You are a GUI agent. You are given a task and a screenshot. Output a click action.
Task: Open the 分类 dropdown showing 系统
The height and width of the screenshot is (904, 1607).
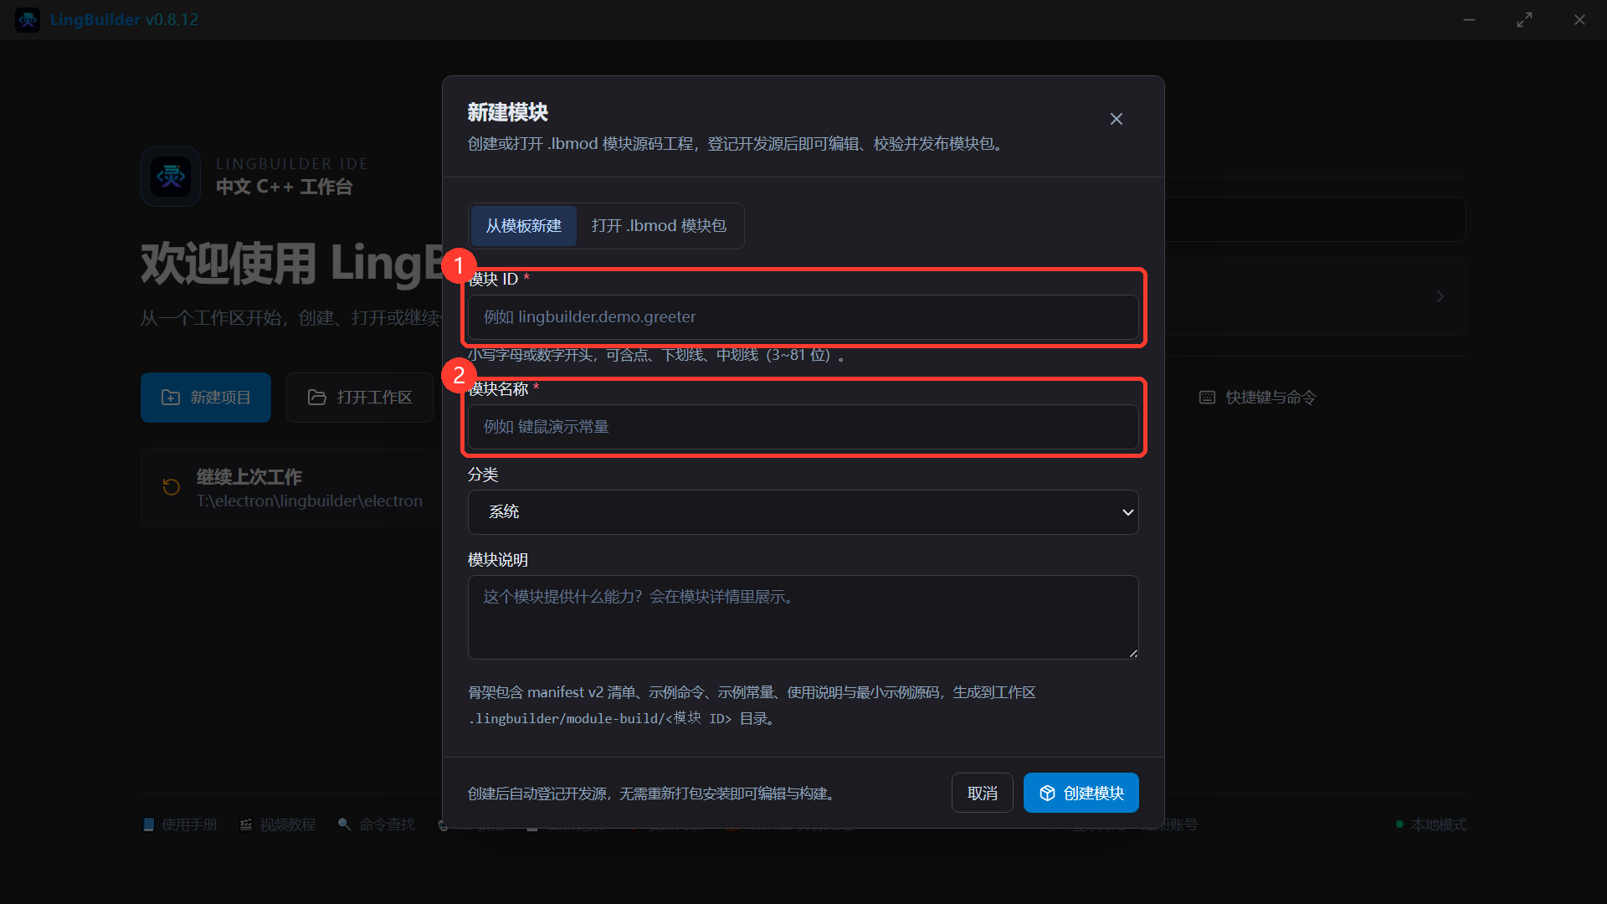coord(803,512)
